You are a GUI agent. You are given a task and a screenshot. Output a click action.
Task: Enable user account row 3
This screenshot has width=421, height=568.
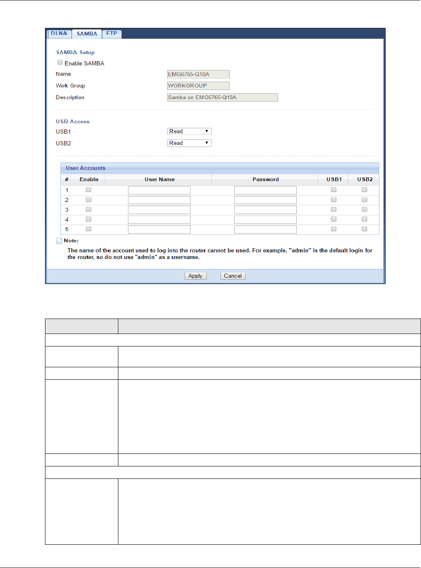click(88, 209)
